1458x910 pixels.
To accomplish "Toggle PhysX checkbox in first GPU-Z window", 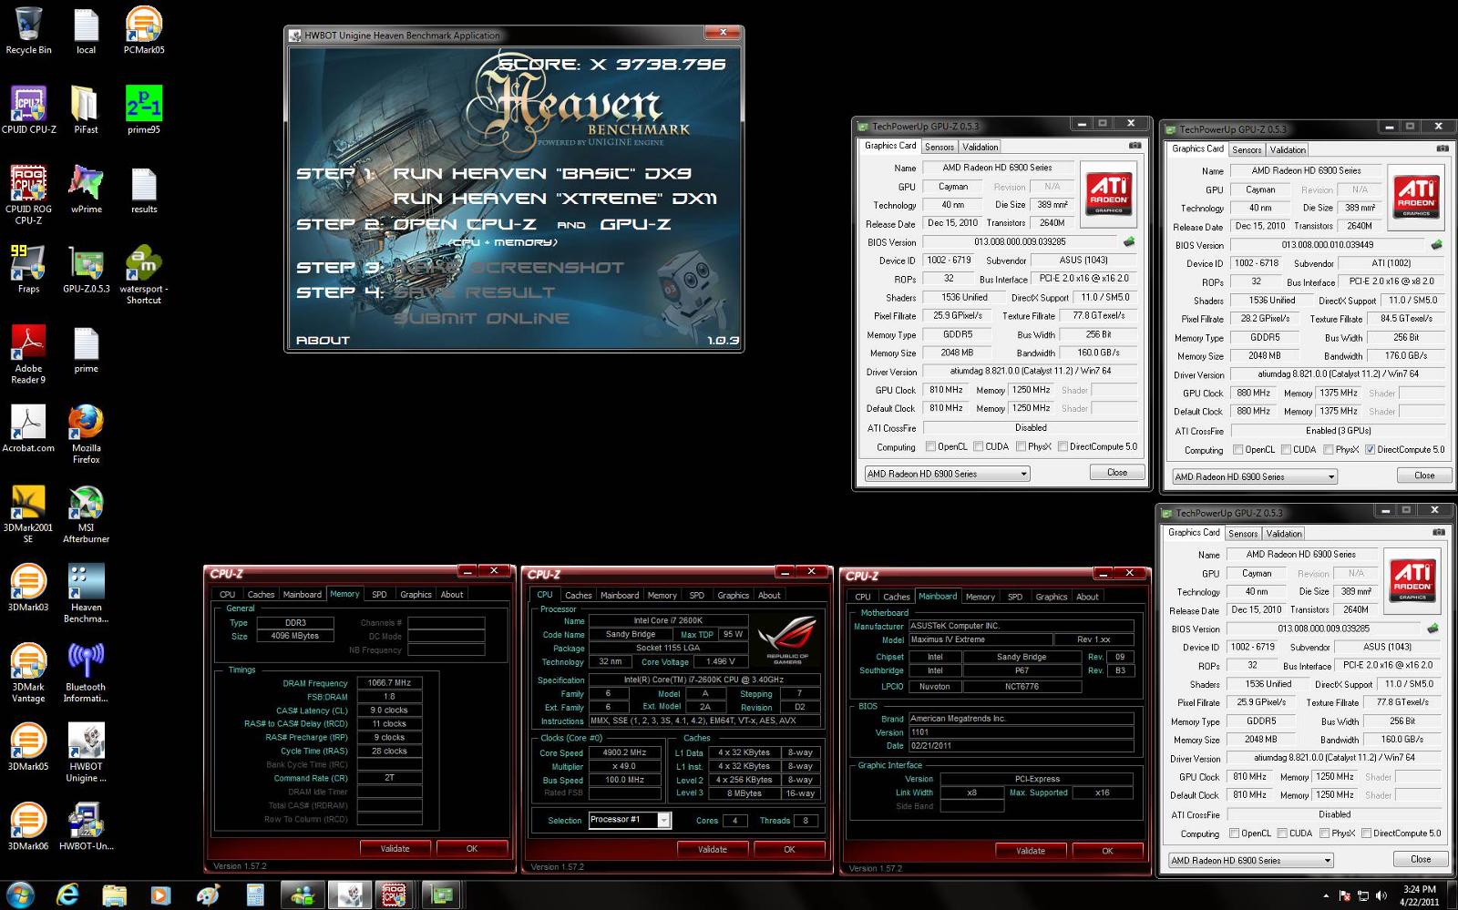I will pyautogui.click(x=1020, y=446).
